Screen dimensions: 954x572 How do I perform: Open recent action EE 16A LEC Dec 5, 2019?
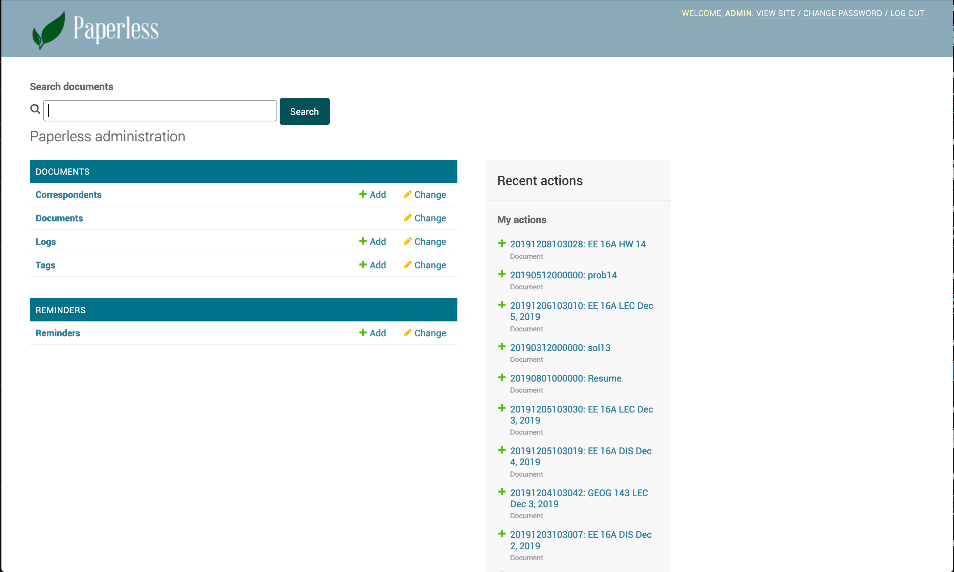click(x=581, y=311)
